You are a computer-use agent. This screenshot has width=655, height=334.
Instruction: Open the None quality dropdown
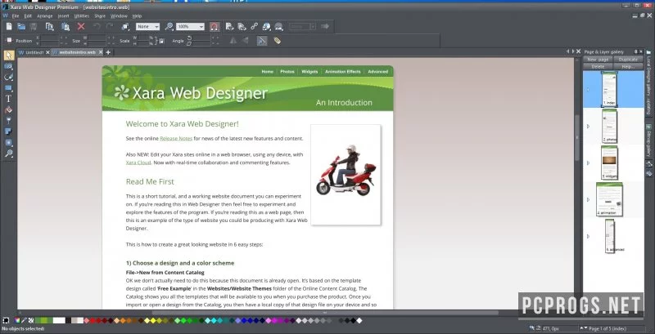point(147,27)
